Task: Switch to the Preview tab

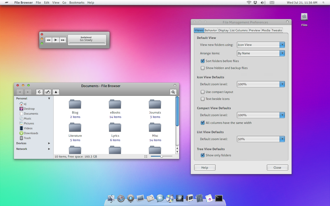Action: [x=255, y=30]
